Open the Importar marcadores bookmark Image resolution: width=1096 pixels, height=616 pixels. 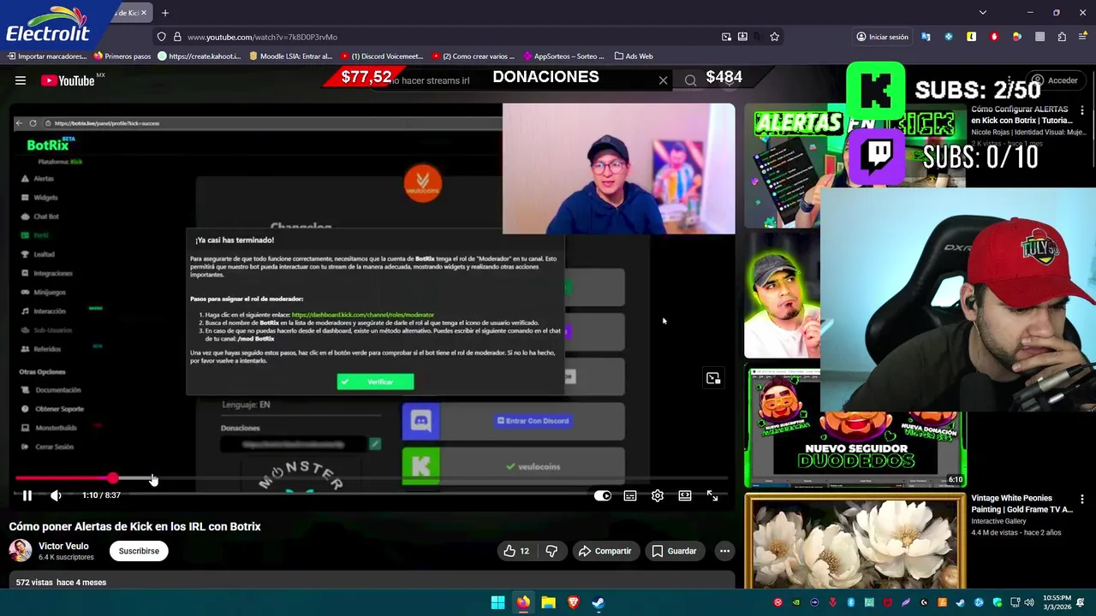point(48,56)
